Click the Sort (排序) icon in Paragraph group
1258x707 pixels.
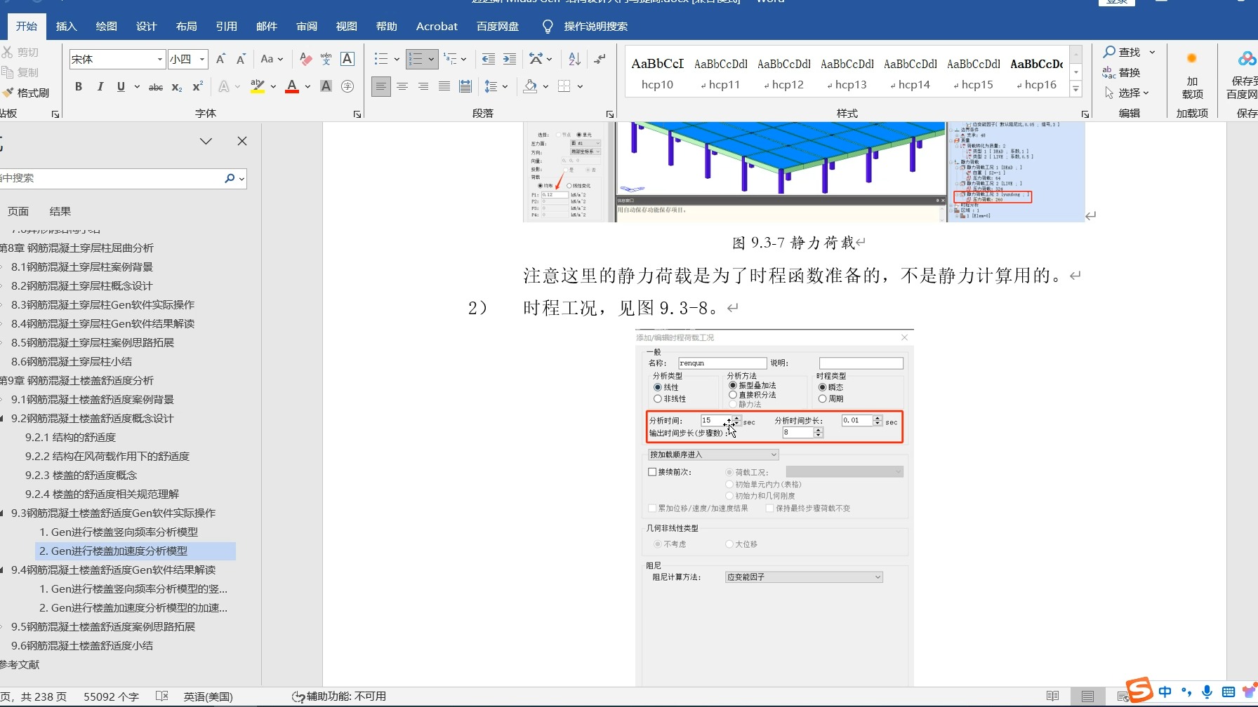click(574, 59)
